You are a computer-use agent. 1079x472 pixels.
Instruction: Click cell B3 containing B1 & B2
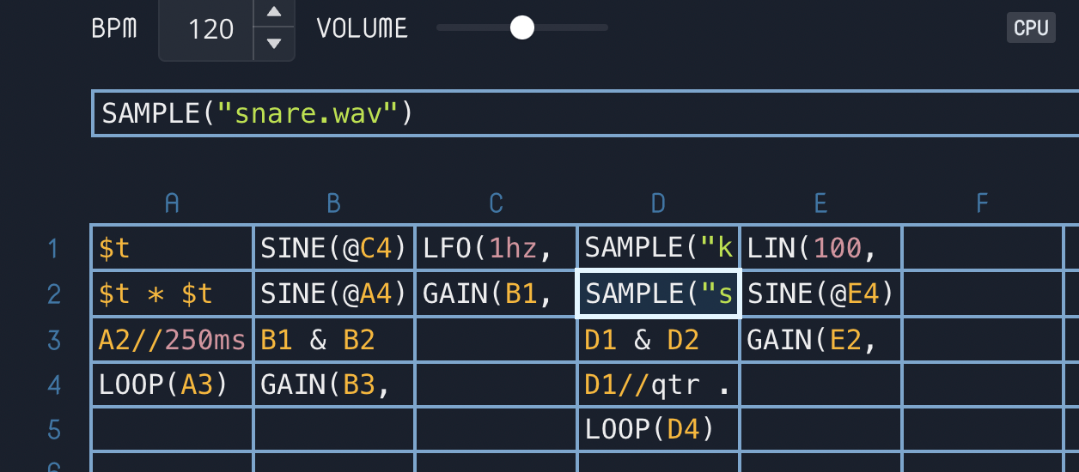333,340
